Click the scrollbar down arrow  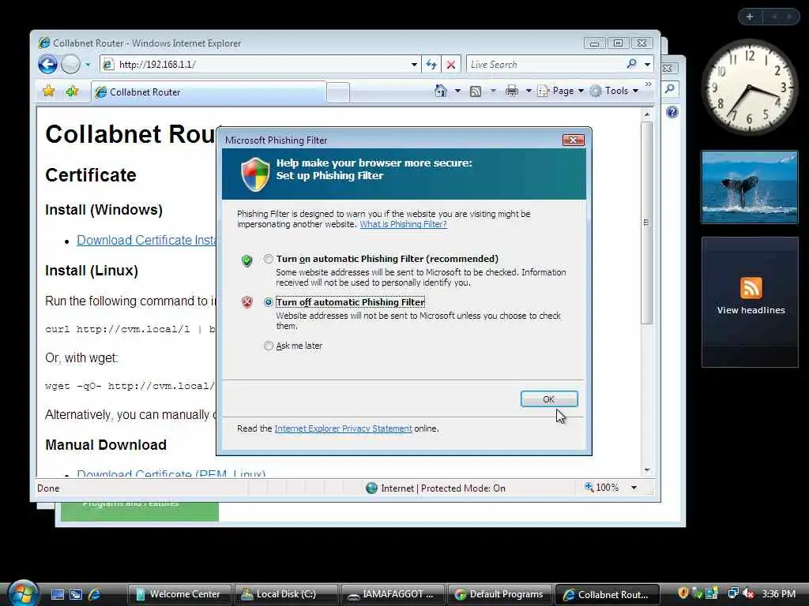coord(647,470)
